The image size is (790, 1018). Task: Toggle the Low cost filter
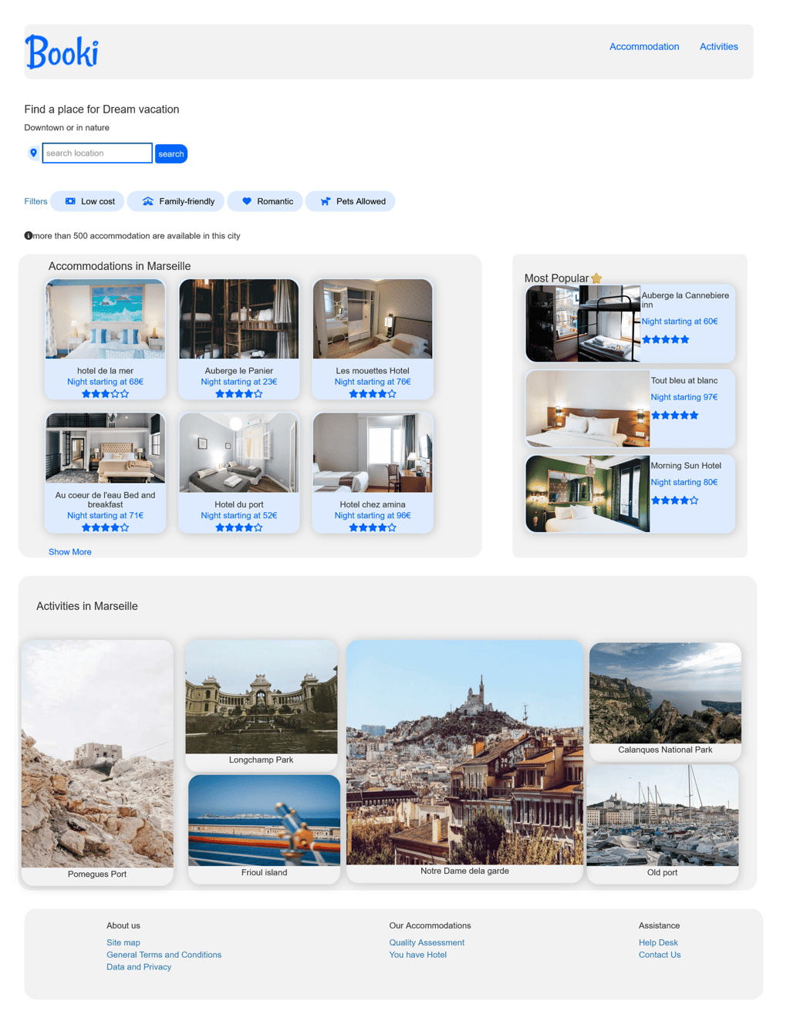(87, 201)
